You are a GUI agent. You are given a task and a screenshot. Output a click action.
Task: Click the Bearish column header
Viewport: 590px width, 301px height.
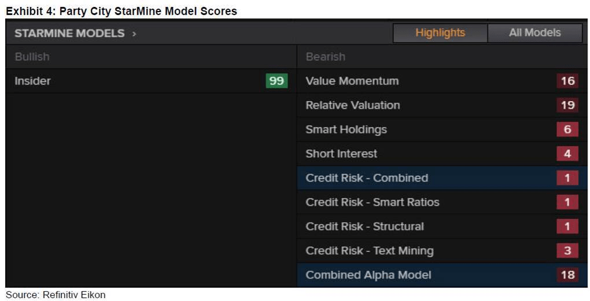click(x=325, y=57)
